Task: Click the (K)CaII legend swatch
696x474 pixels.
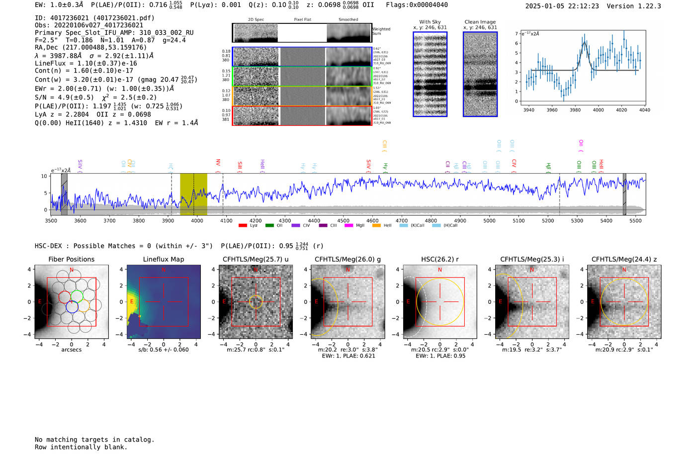Action: point(404,226)
